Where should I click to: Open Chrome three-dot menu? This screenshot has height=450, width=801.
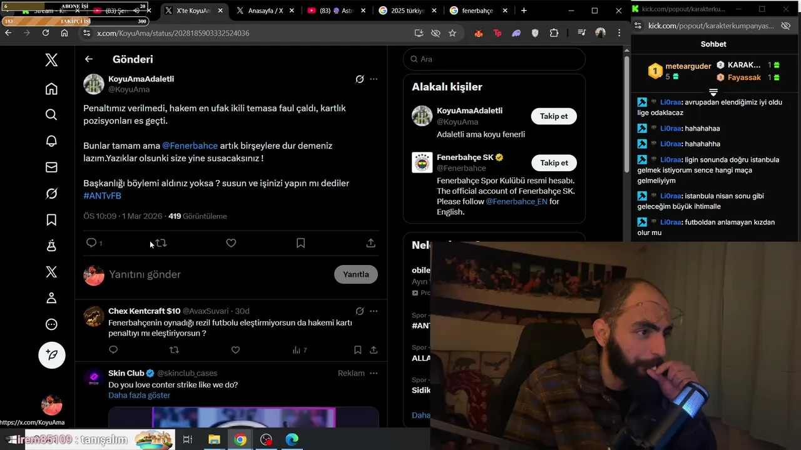pos(619,33)
